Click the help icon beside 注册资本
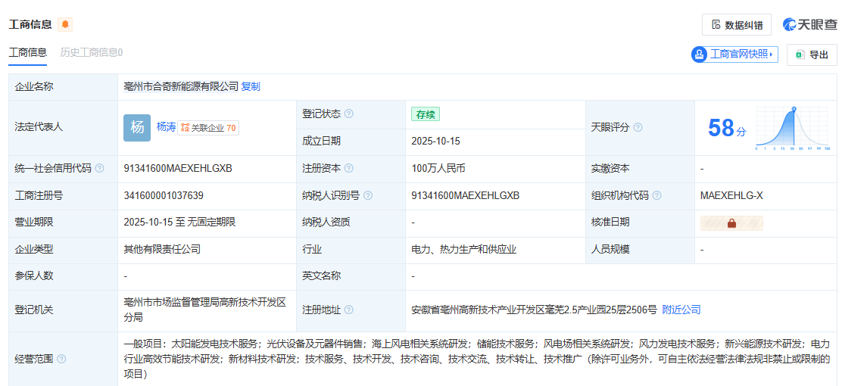The height and width of the screenshot is (386, 842). (x=348, y=169)
